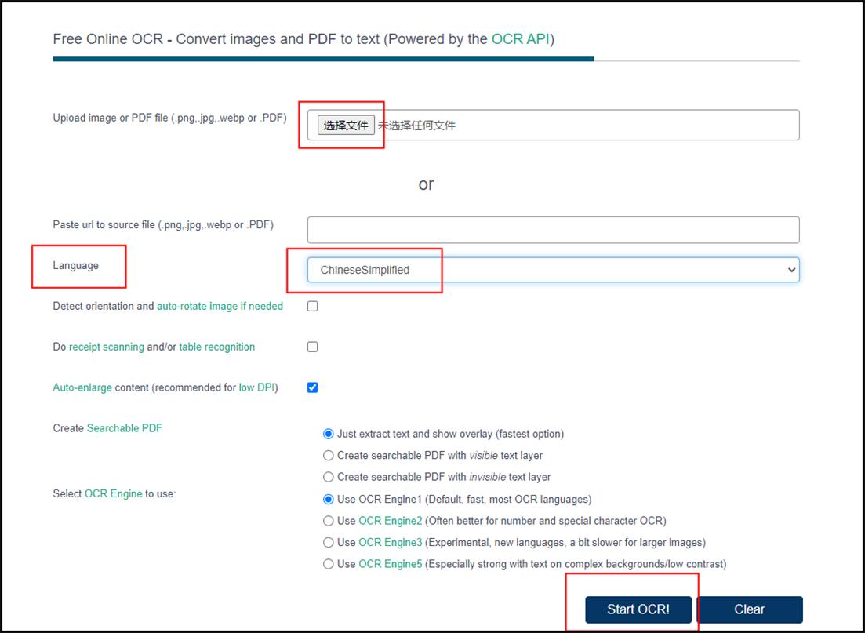Screen dimensions: 865x633
Task: Check the receipt scanning checkbox
Action: click(x=313, y=347)
